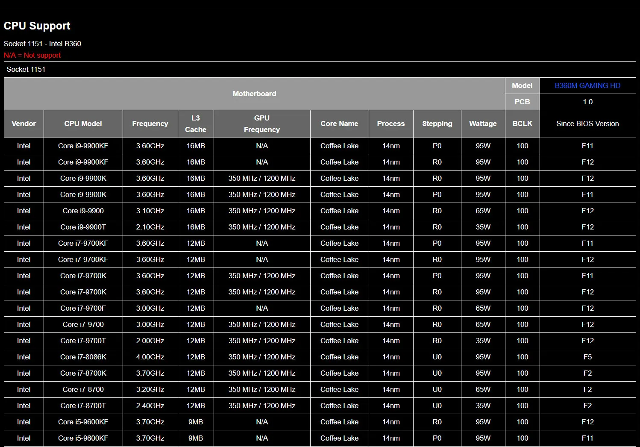Click the "2.00GHz" frequency cell
This screenshot has width=640, height=447.
(x=150, y=341)
